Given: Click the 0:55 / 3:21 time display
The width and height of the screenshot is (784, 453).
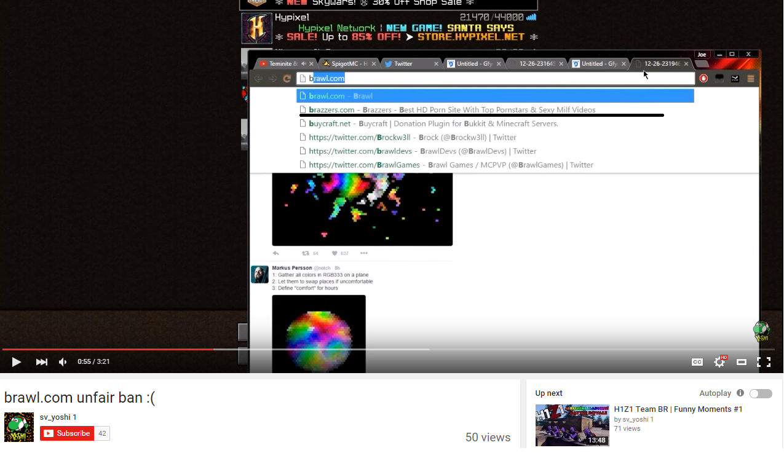Looking at the screenshot, I should [x=93, y=362].
